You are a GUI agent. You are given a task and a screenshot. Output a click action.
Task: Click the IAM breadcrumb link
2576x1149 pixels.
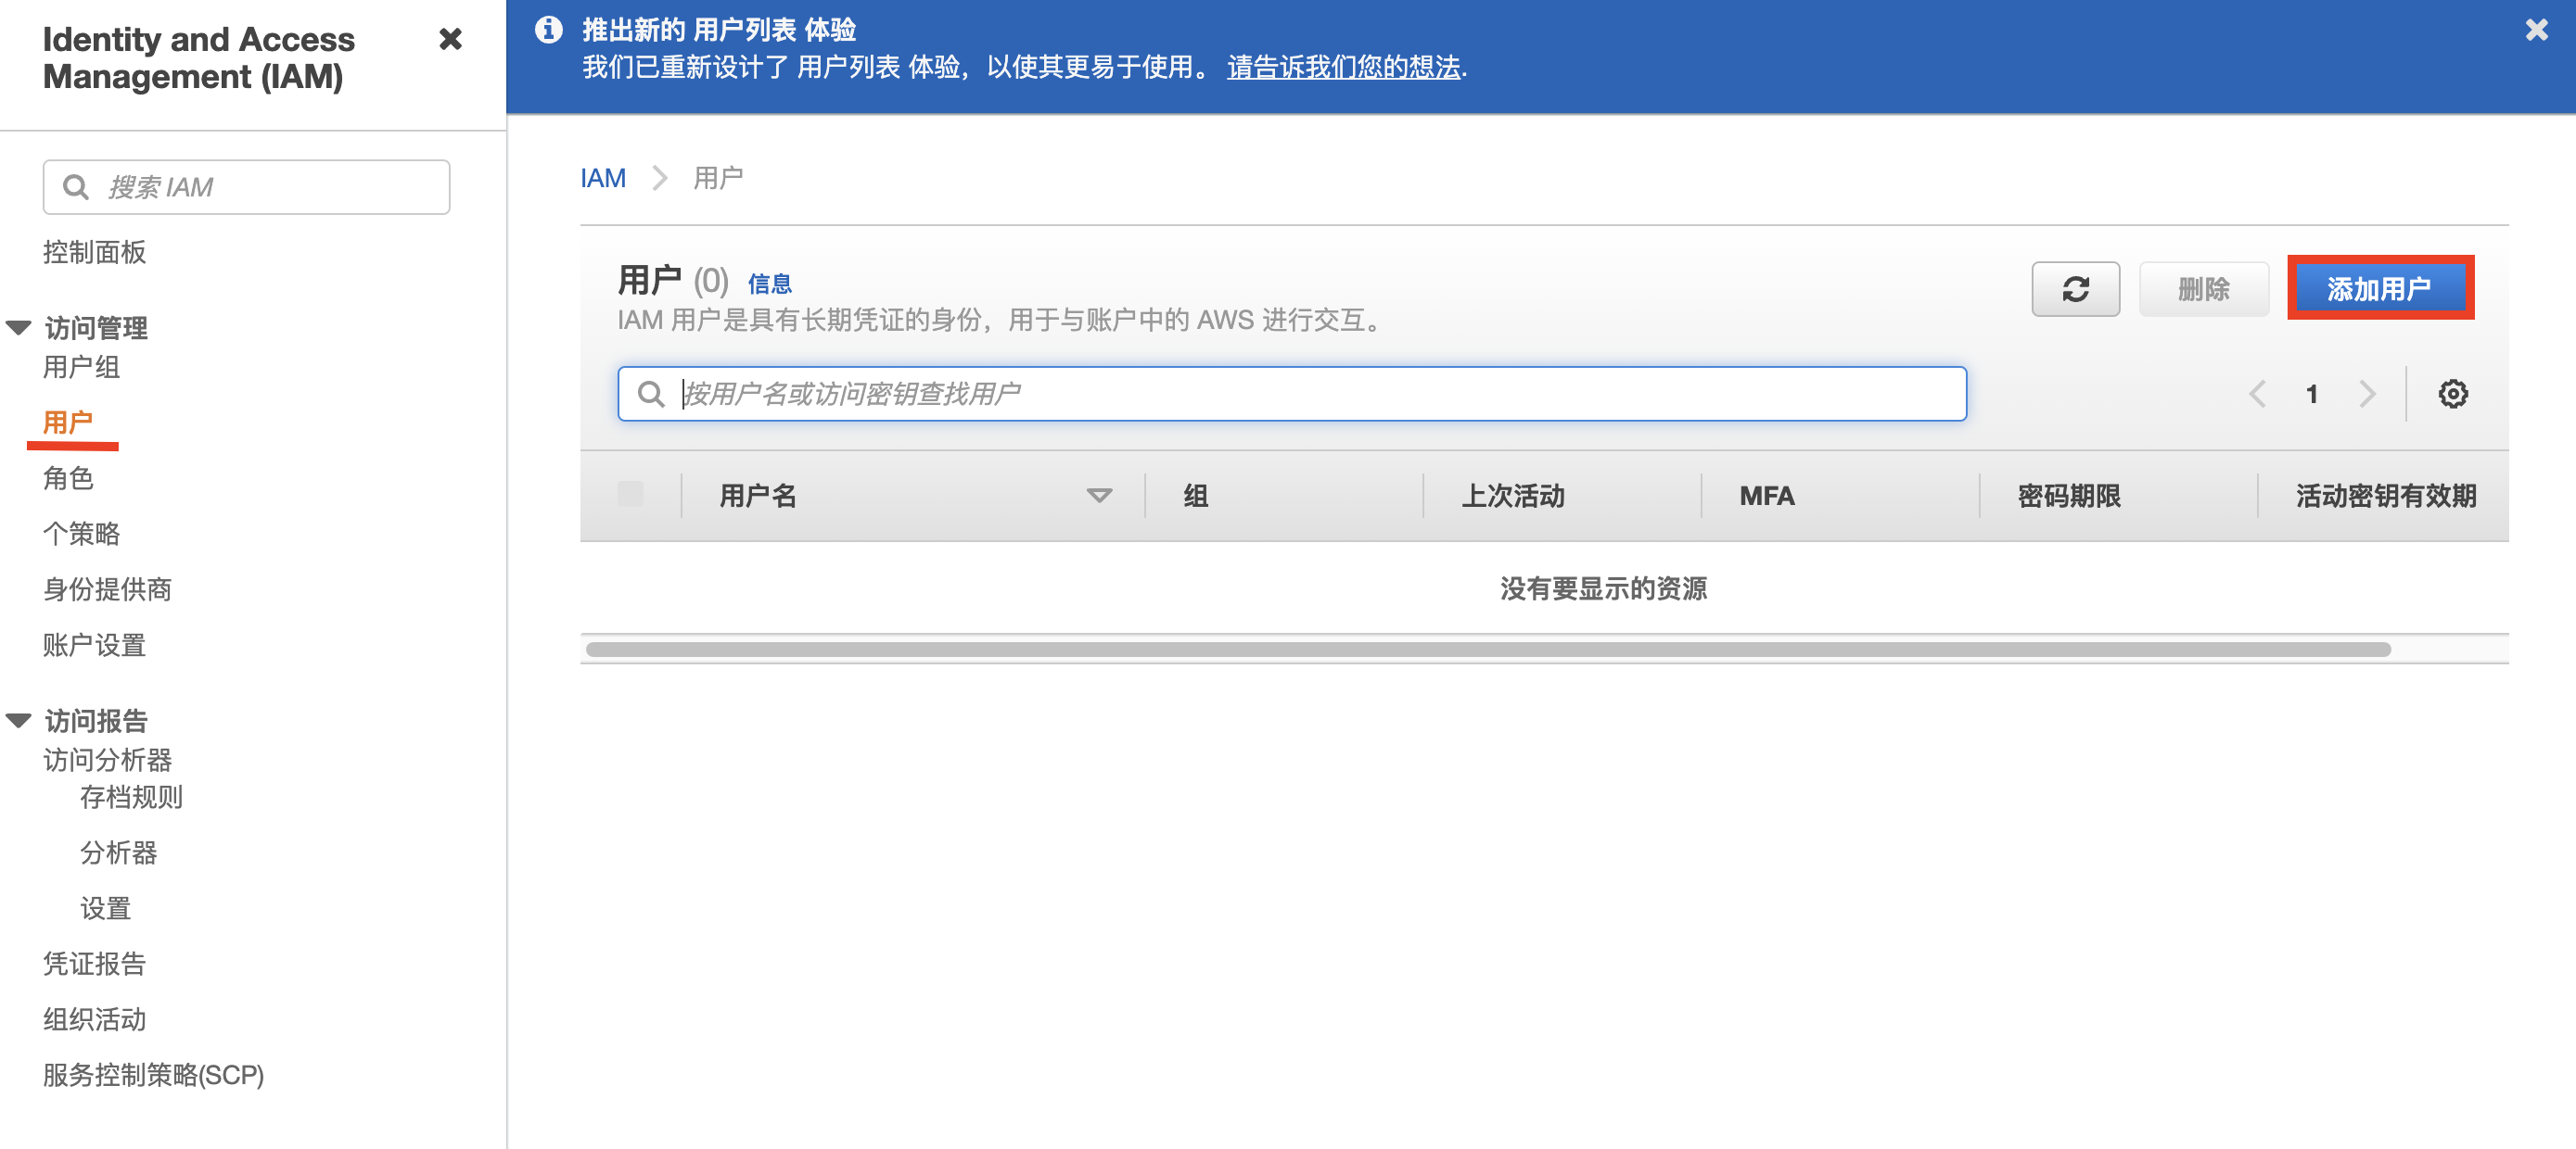point(603,178)
